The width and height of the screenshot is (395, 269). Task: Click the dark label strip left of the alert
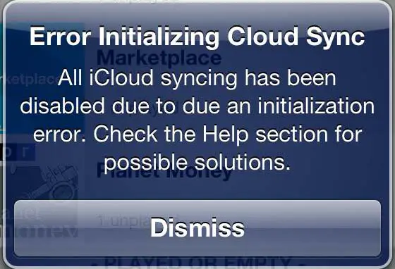(18, 153)
